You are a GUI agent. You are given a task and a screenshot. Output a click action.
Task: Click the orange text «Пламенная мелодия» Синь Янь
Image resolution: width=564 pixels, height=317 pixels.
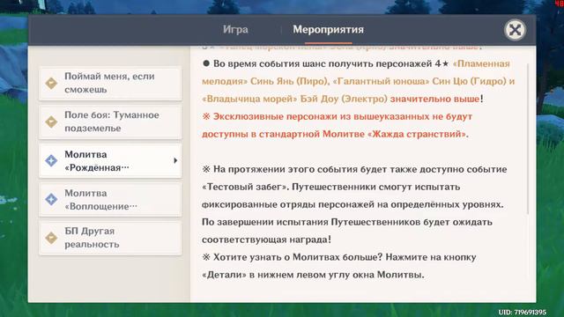tap(355, 72)
